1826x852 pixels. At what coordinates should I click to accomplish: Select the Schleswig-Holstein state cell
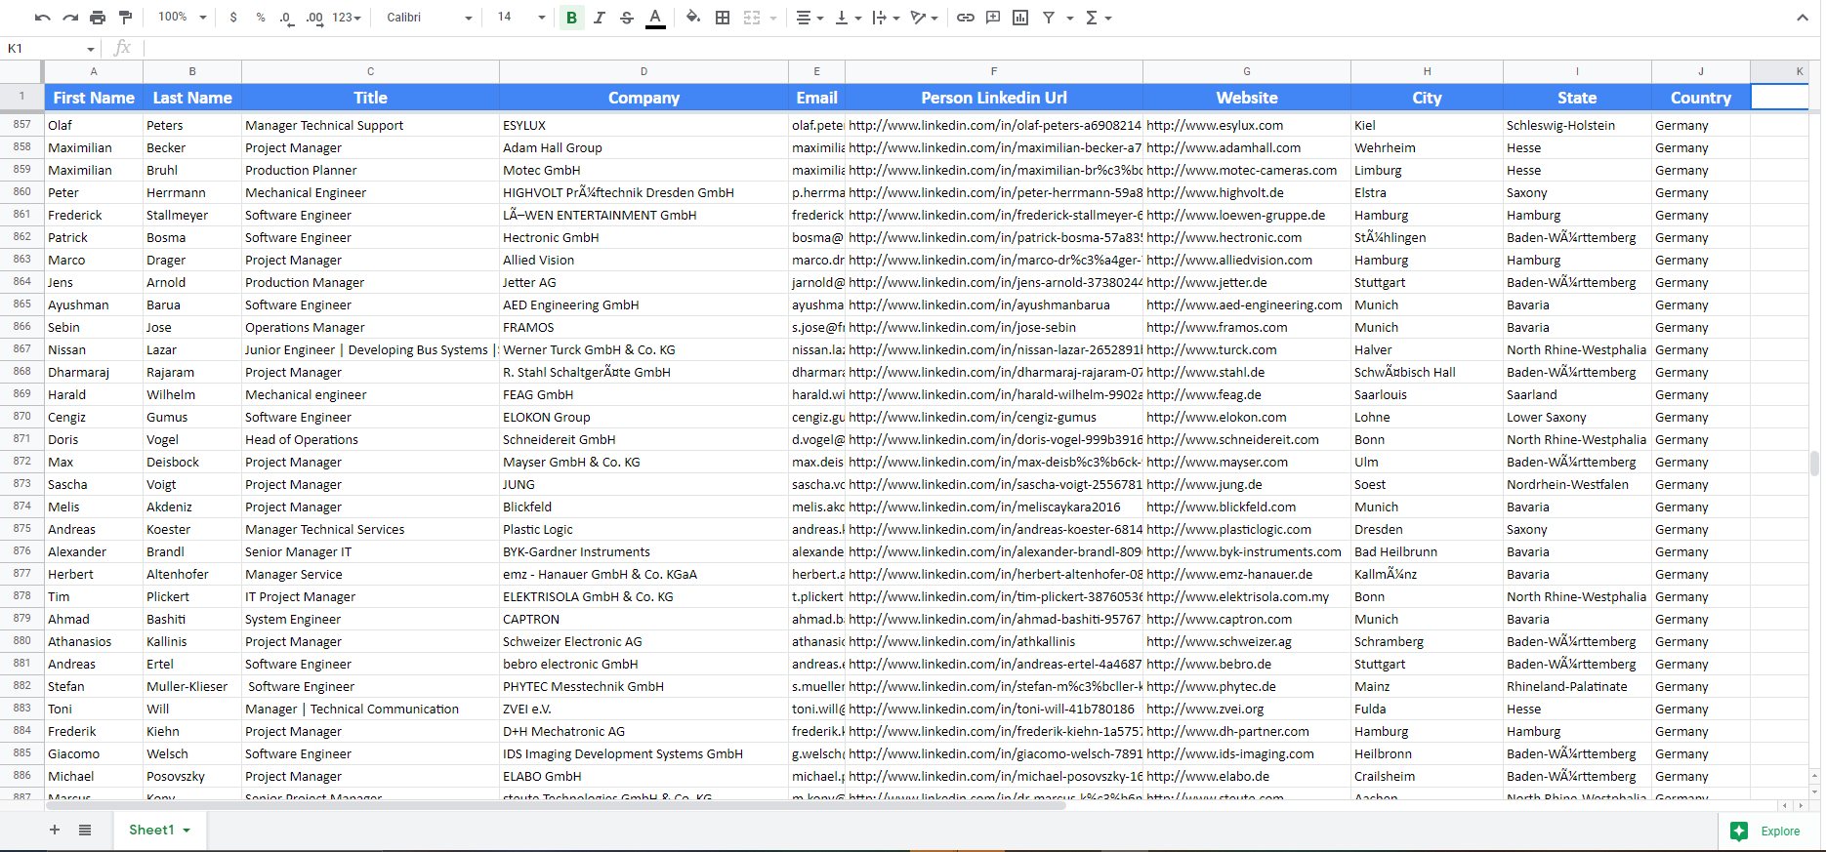[1577, 125]
